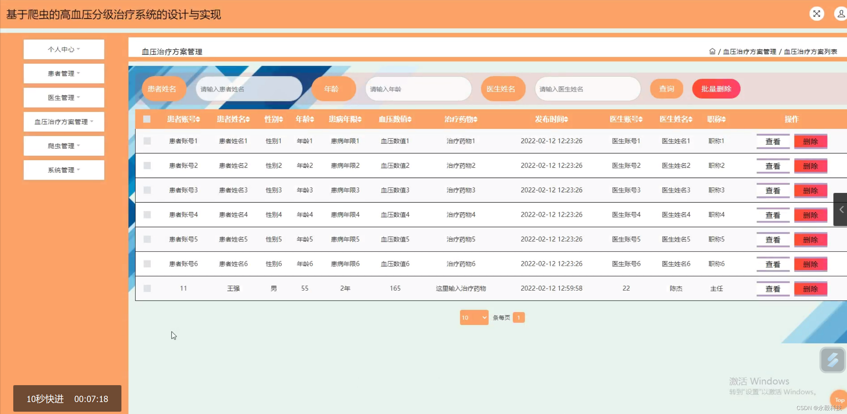Click the floating blue bird widget icon

pyautogui.click(x=832, y=360)
